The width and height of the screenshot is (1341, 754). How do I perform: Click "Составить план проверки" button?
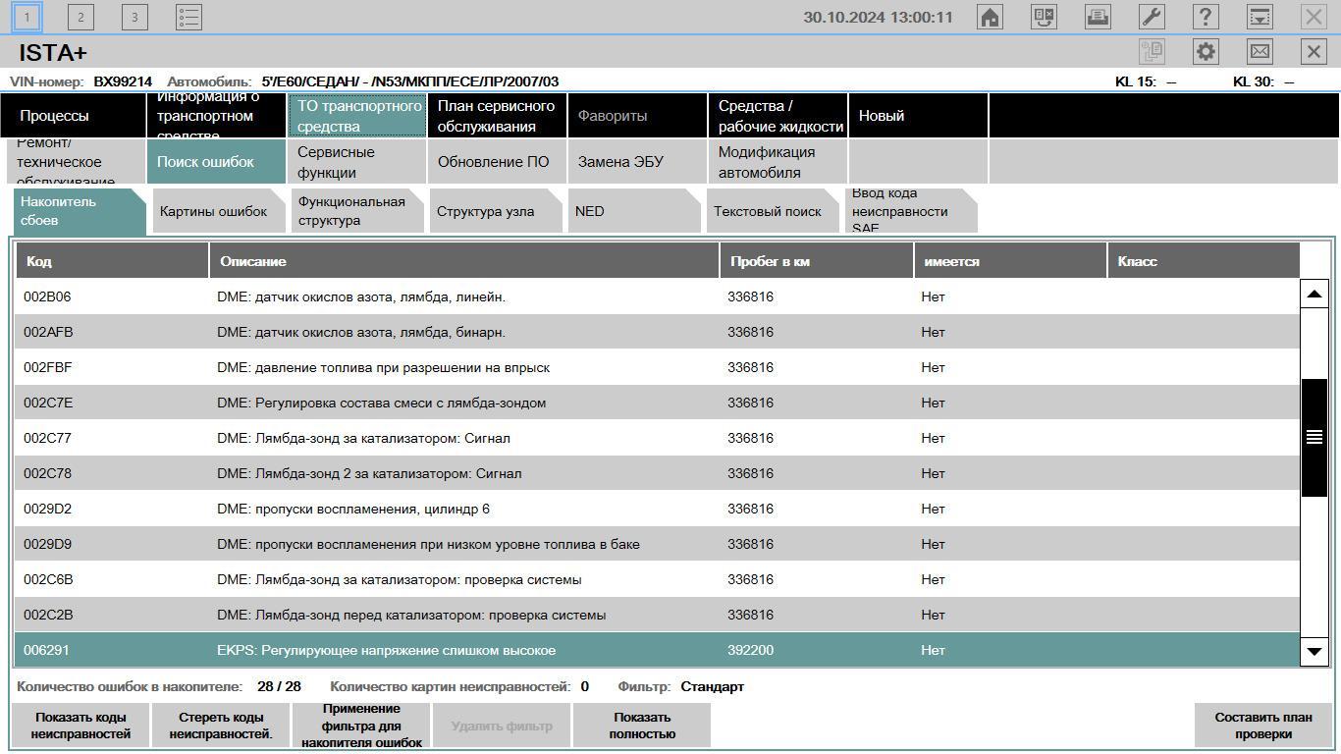coord(1262,726)
